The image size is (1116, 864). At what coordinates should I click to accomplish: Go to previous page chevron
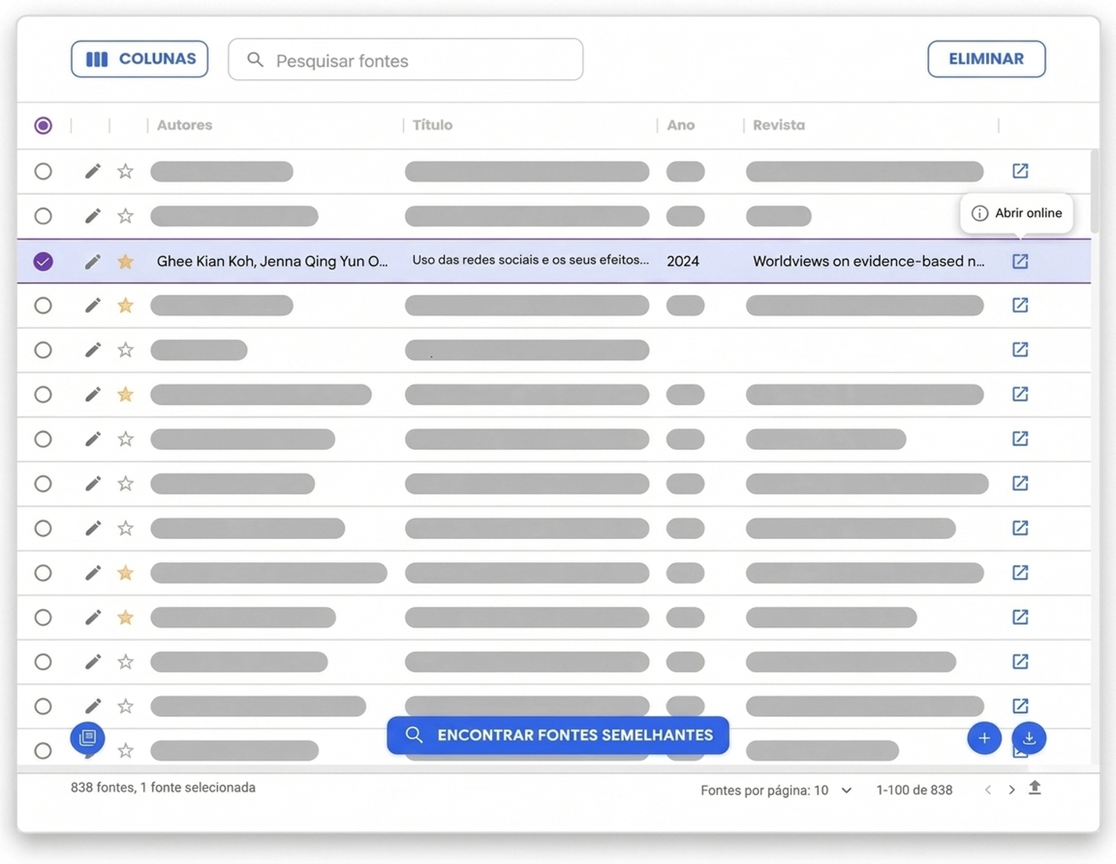click(x=988, y=790)
